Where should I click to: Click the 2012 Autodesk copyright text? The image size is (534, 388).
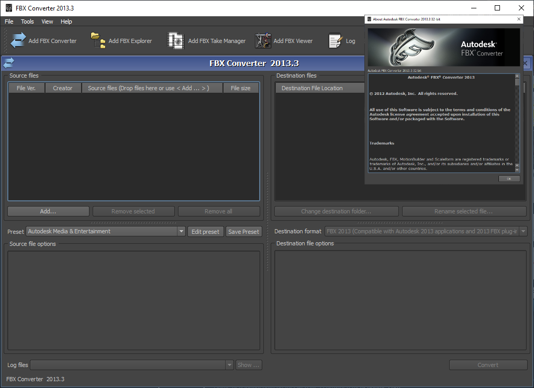[x=414, y=93]
